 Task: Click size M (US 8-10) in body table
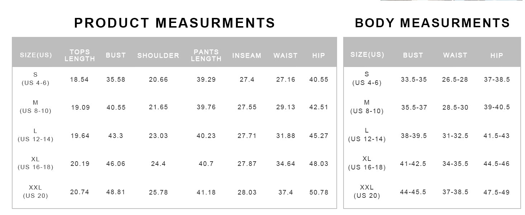coord(366,107)
